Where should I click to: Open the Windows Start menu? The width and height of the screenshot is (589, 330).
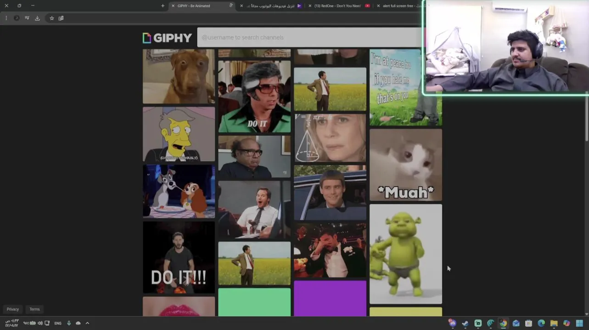tap(579, 323)
